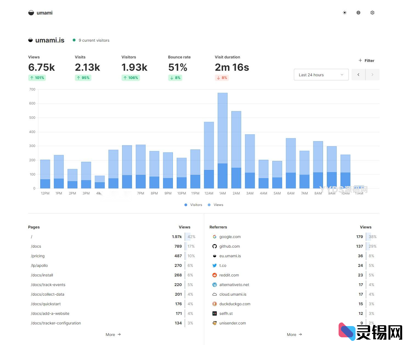Click the Twitter bird icon for t.co
Screen dimensions: 407x345
click(215, 265)
